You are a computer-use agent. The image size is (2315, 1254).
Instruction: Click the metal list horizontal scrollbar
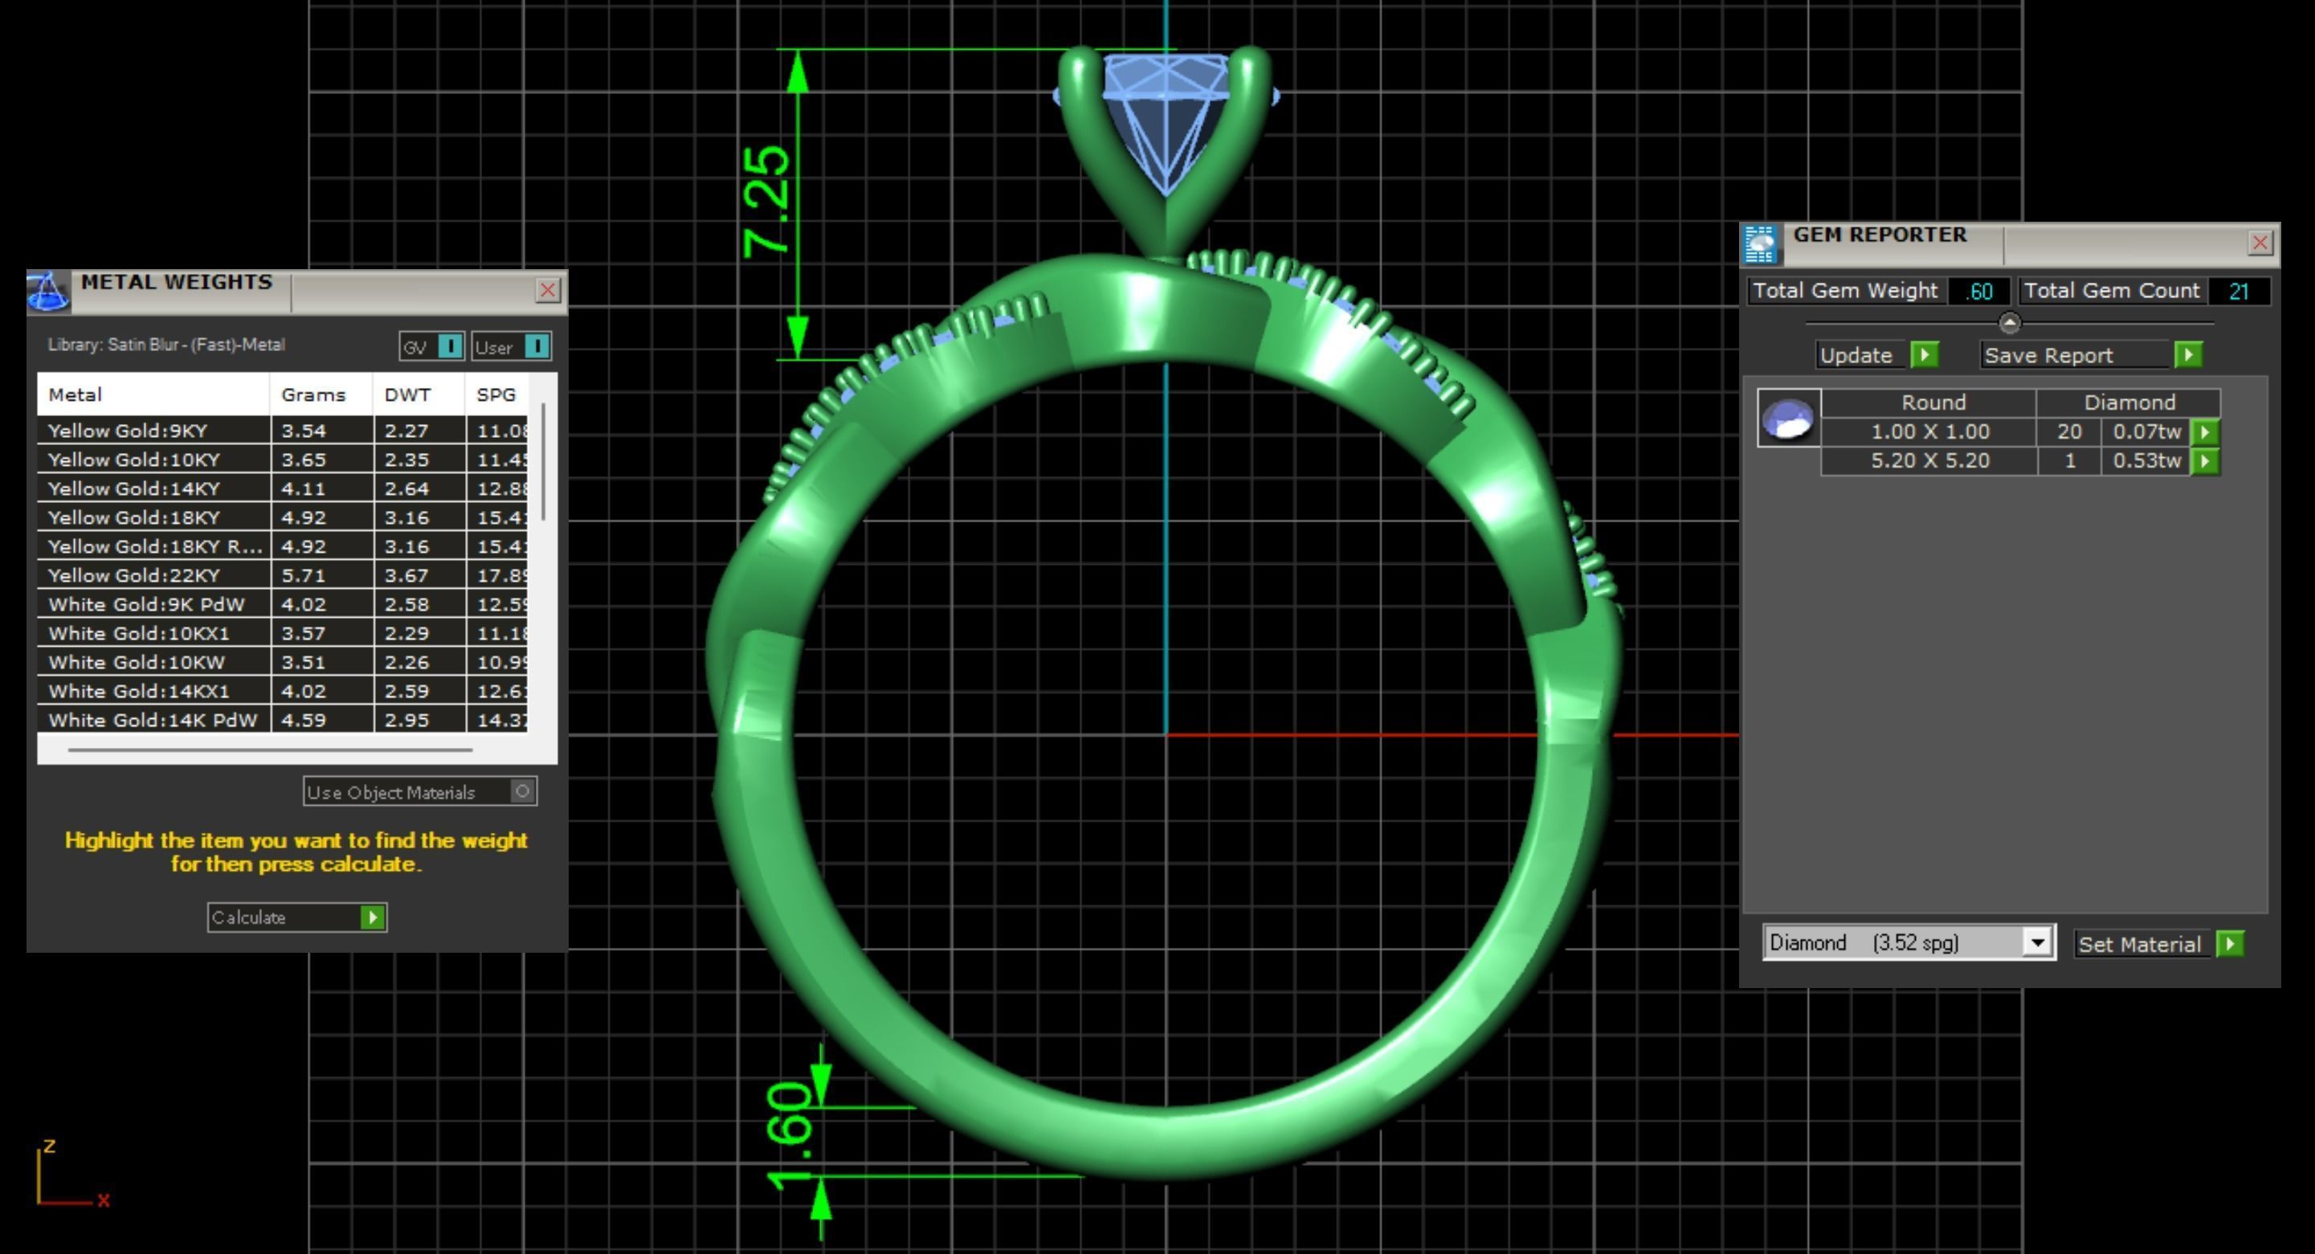pos(270,750)
